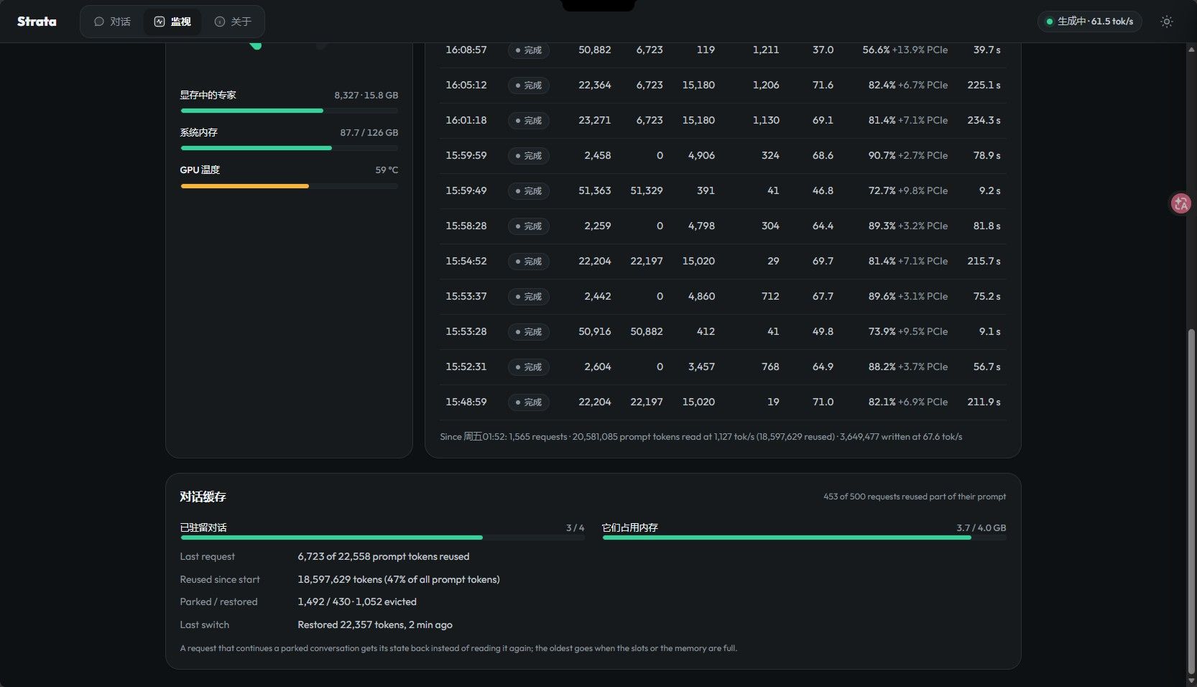
Task: Click 453 of 500 requests reused text
Action: 915,497
